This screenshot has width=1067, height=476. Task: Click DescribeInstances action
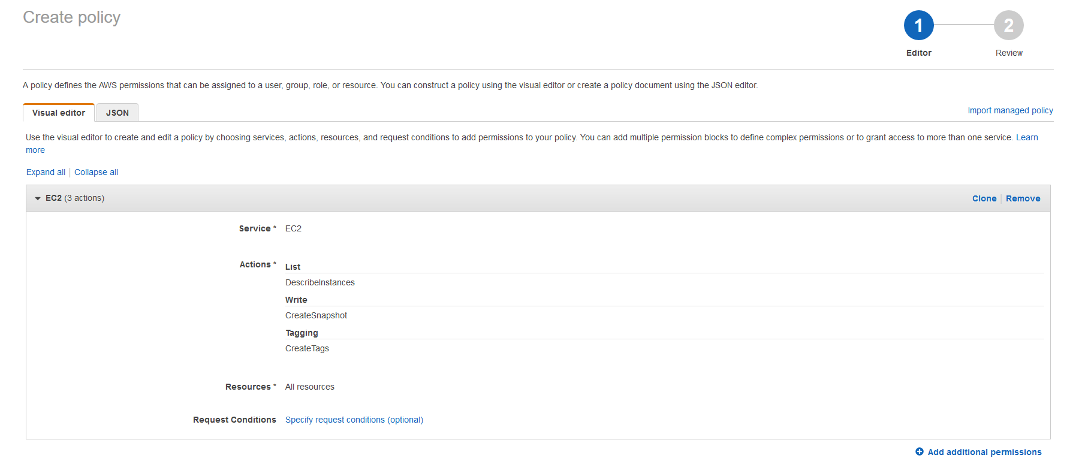tap(320, 282)
